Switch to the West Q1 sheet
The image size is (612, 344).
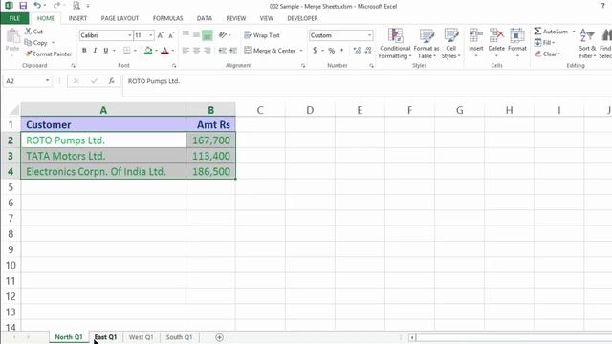pyautogui.click(x=141, y=337)
